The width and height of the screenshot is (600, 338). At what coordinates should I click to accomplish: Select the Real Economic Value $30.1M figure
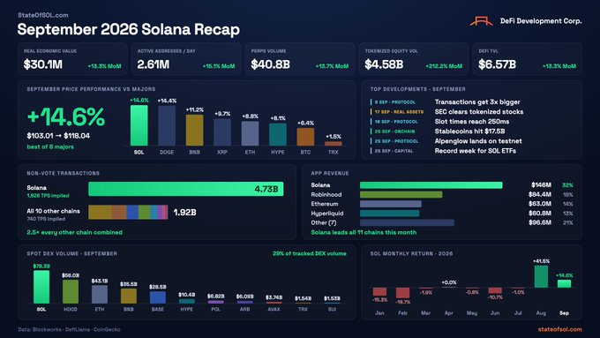[x=43, y=64]
